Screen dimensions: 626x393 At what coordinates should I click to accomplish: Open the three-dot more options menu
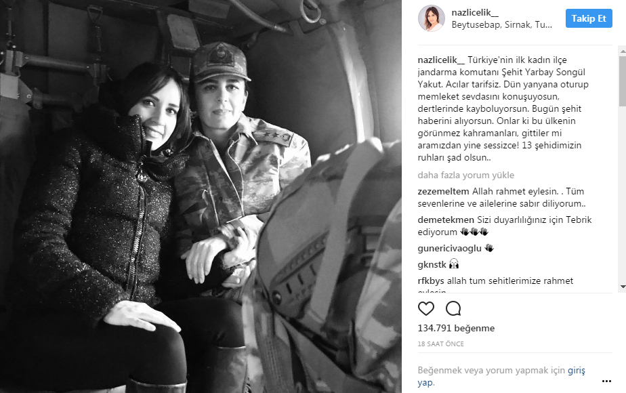606,381
